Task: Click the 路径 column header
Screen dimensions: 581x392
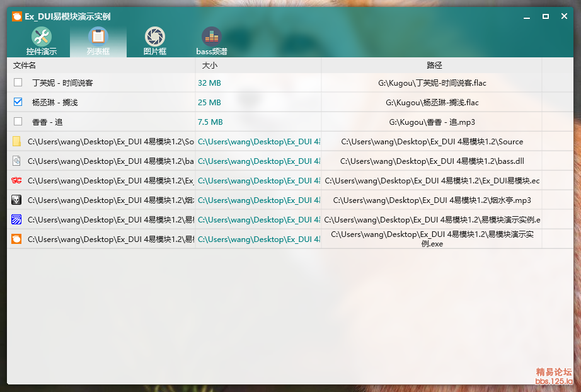Action: [x=434, y=66]
